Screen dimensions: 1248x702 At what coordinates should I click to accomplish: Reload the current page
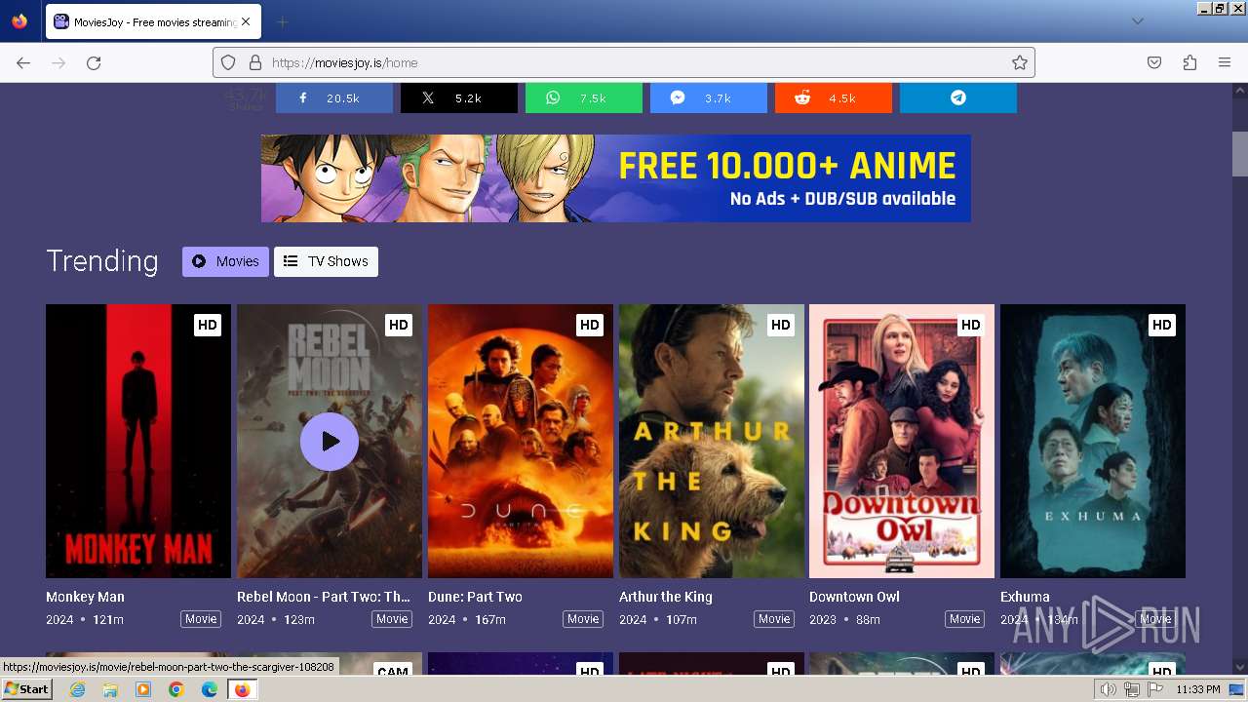pos(94,62)
